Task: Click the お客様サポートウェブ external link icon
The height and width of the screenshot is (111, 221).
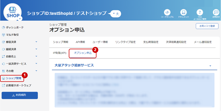Action: [4, 86]
